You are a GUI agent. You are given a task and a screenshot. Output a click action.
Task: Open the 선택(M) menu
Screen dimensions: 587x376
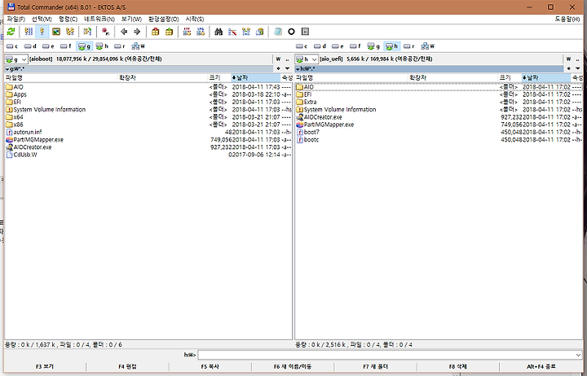tap(42, 19)
